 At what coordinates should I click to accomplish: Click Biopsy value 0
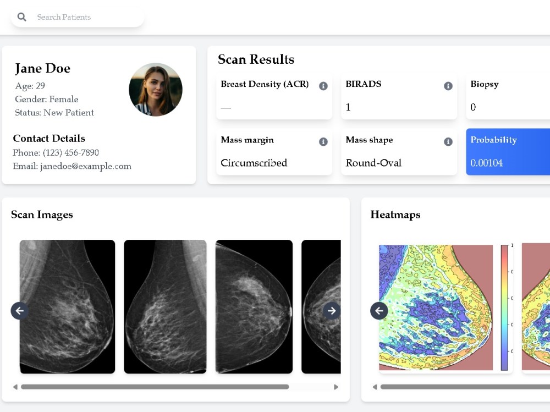473,107
